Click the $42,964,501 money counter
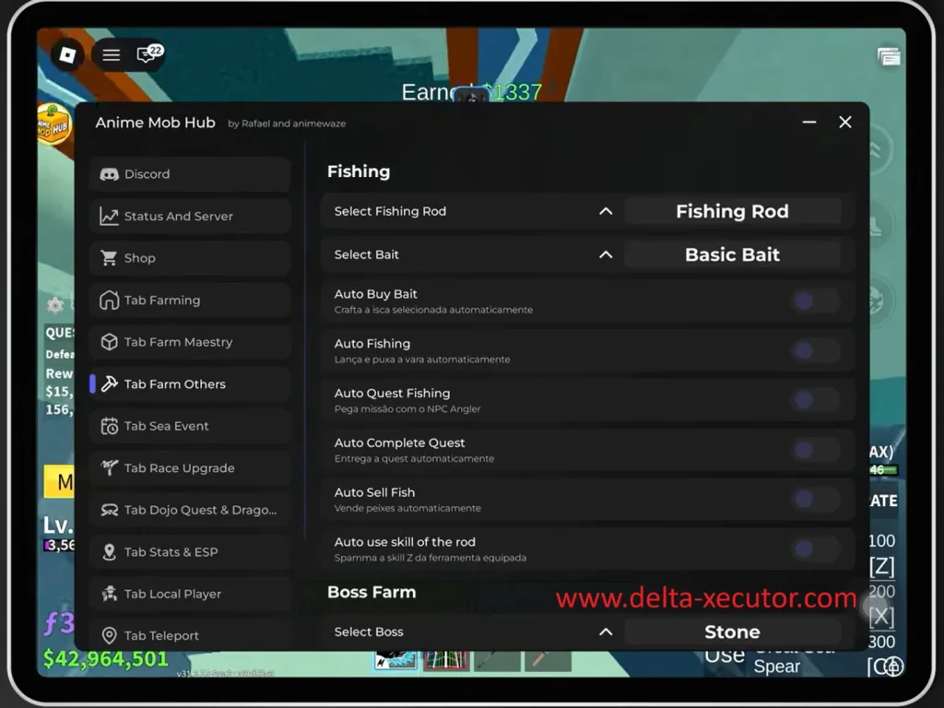 (106, 658)
